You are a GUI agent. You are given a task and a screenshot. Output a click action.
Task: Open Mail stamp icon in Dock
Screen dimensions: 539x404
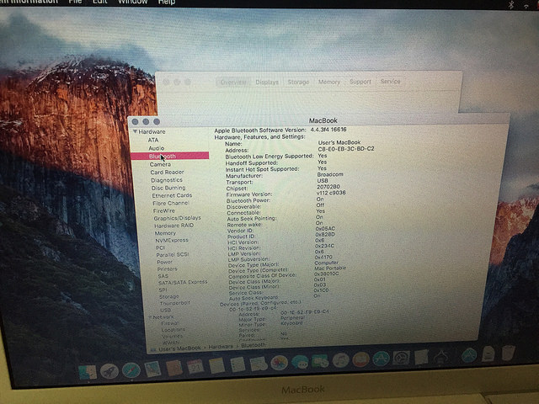pyautogui.click(x=152, y=369)
